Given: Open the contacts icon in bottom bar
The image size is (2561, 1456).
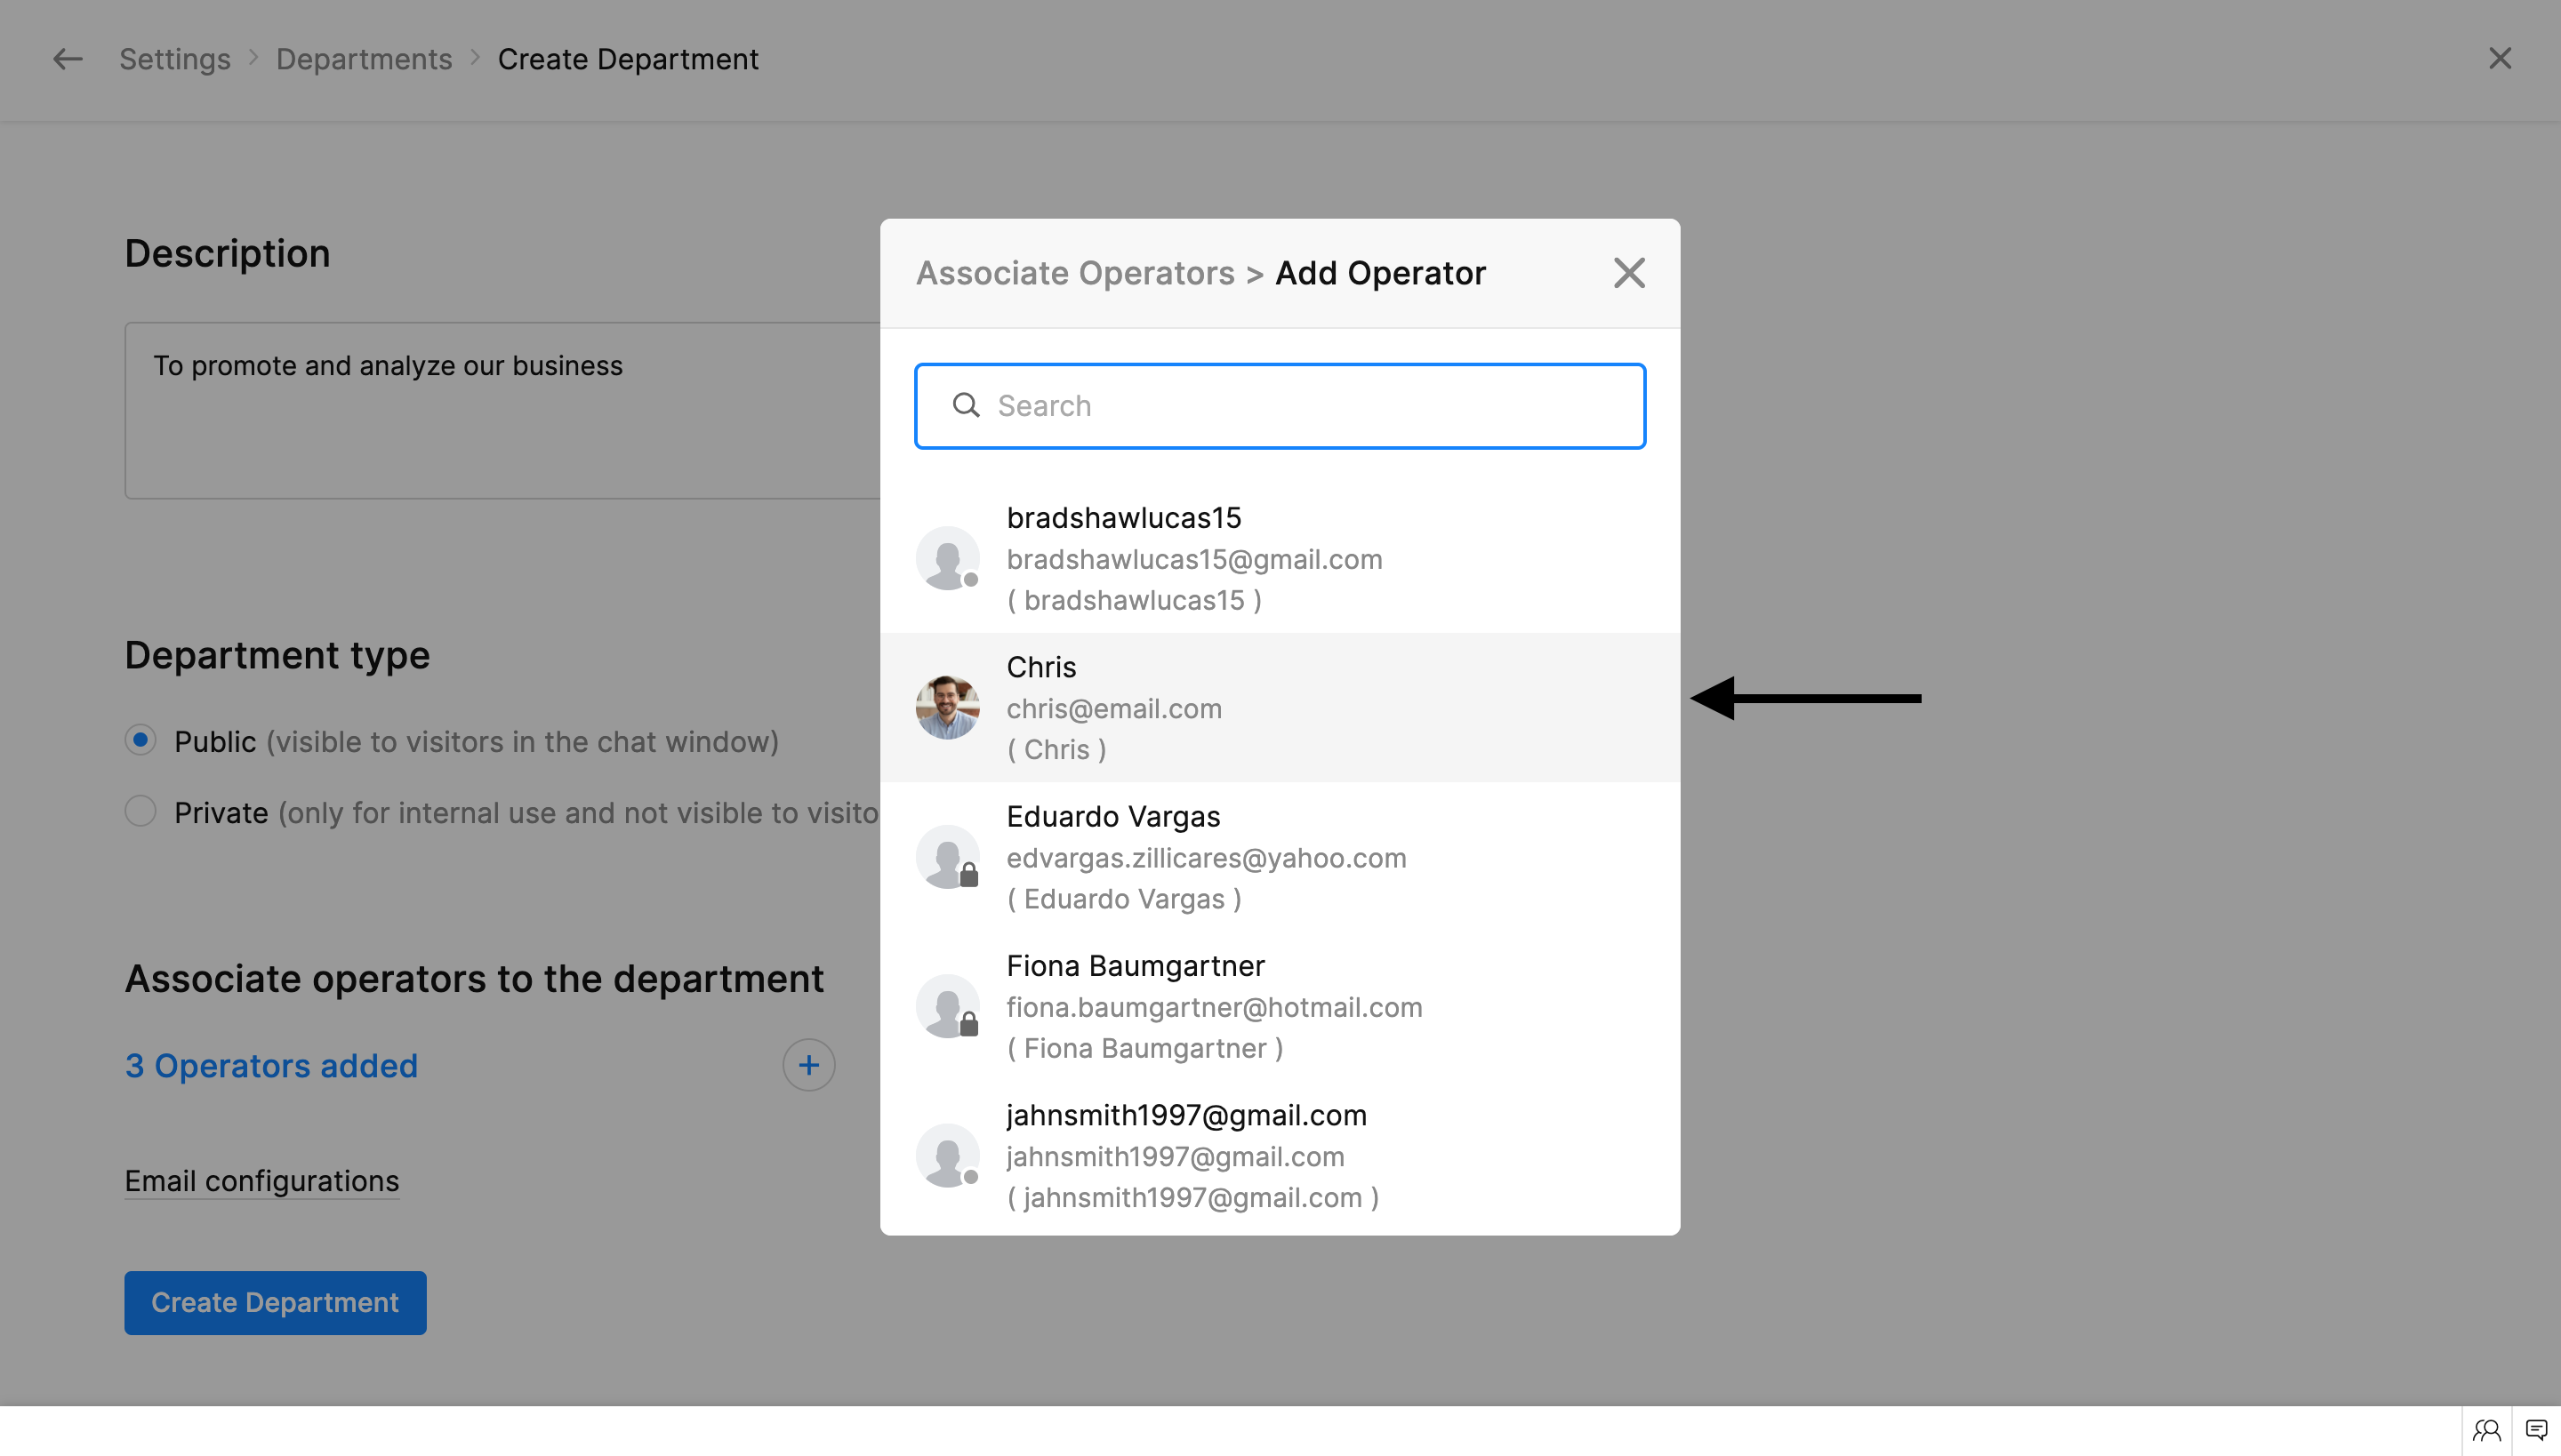Looking at the screenshot, I should point(2486,1430).
